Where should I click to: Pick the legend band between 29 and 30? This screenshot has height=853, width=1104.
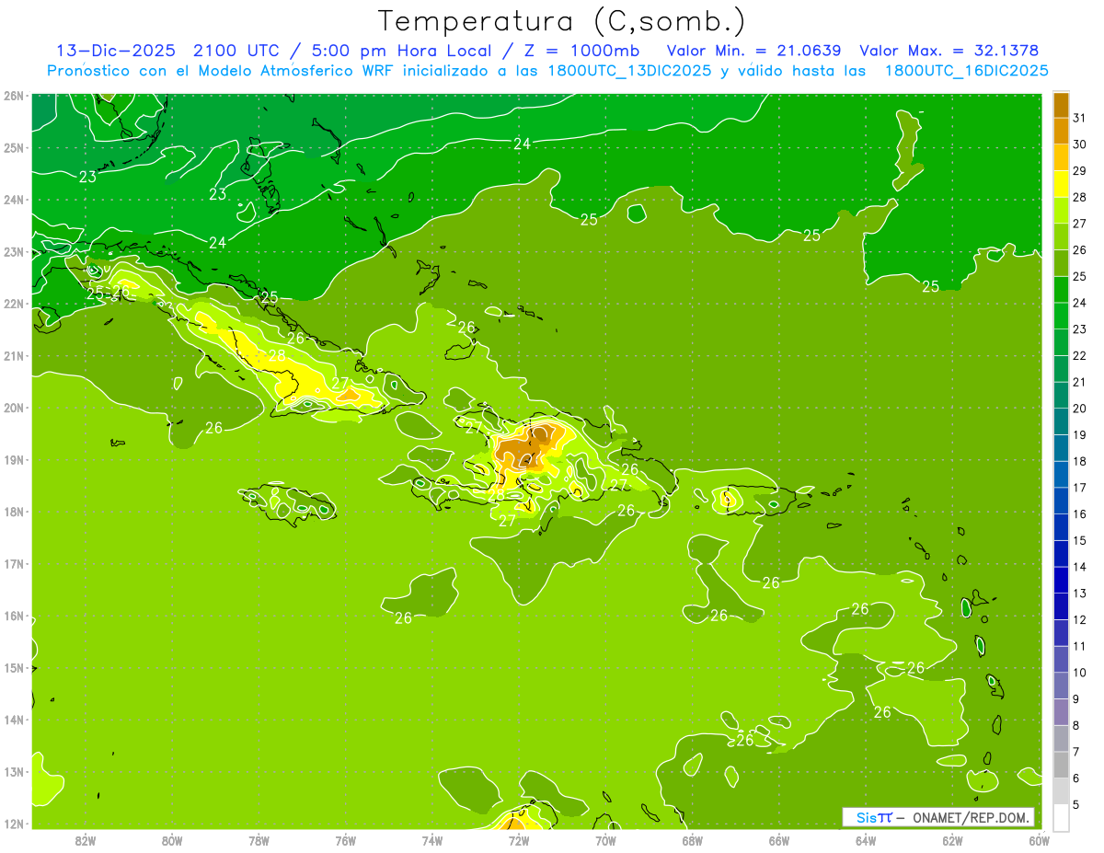(x=1061, y=157)
